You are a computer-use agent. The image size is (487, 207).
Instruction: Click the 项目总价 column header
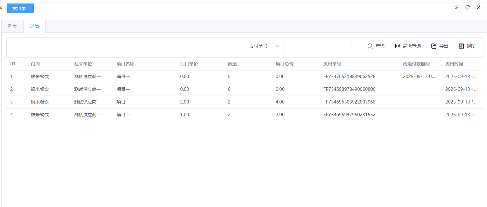pyautogui.click(x=284, y=64)
